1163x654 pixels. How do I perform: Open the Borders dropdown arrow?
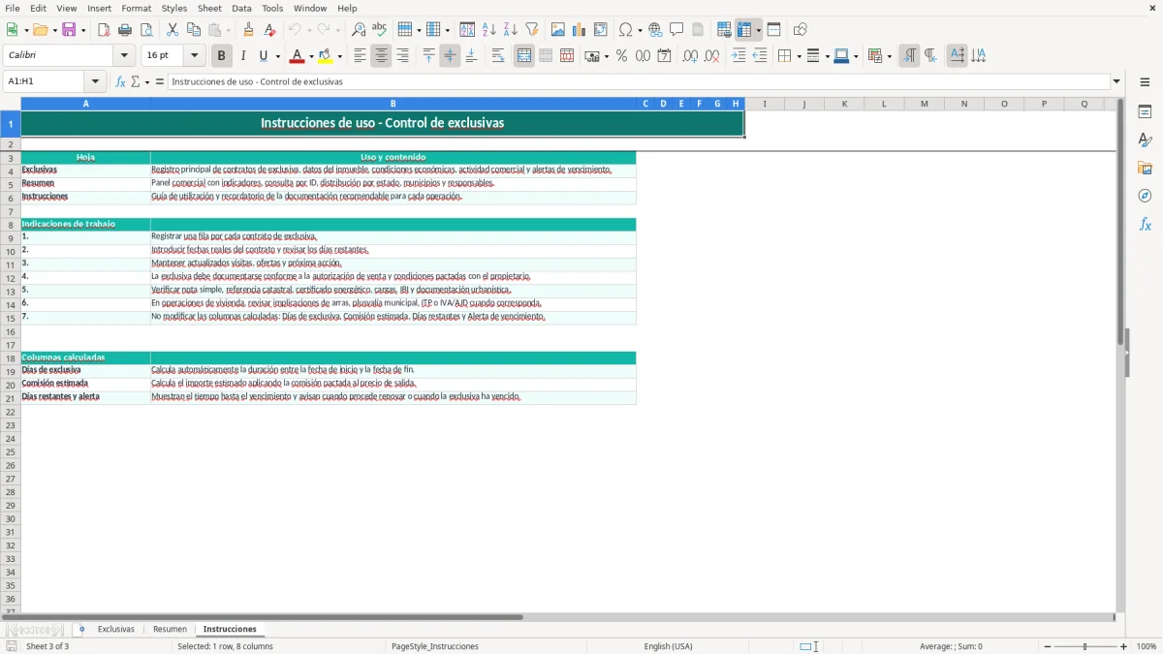[x=799, y=56]
